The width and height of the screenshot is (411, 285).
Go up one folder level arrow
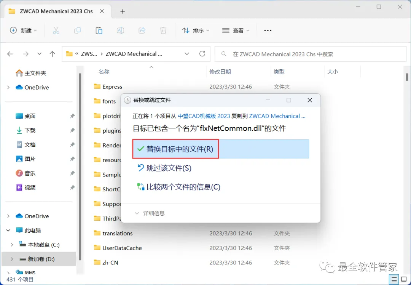click(x=53, y=54)
